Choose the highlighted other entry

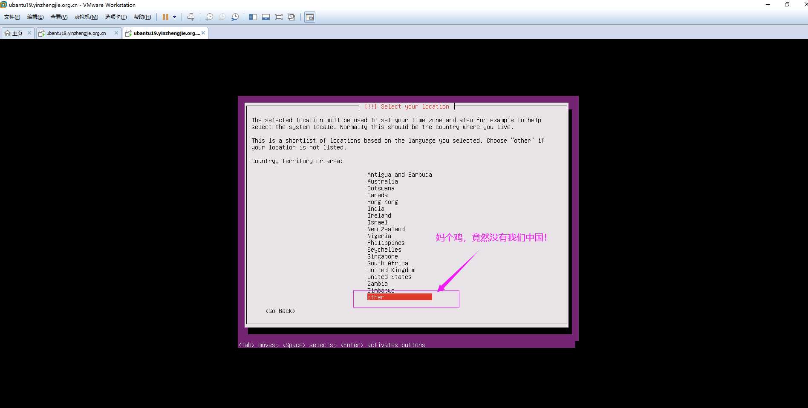coord(400,297)
